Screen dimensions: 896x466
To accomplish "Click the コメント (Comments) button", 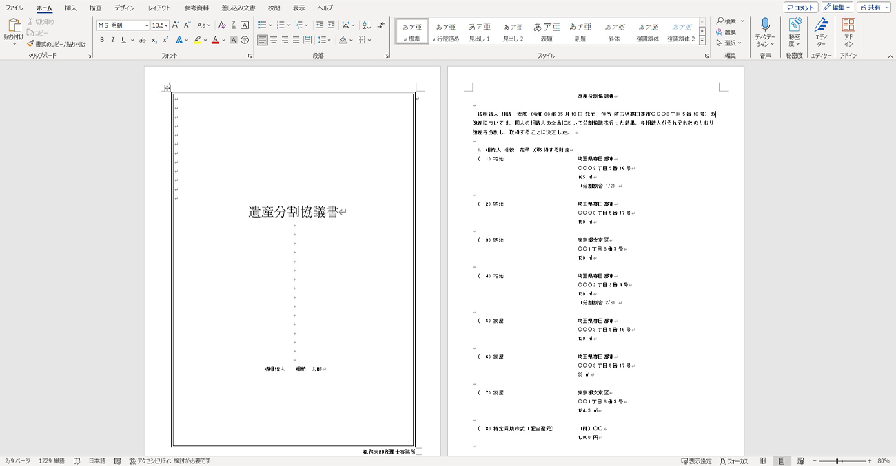I will (x=801, y=8).
